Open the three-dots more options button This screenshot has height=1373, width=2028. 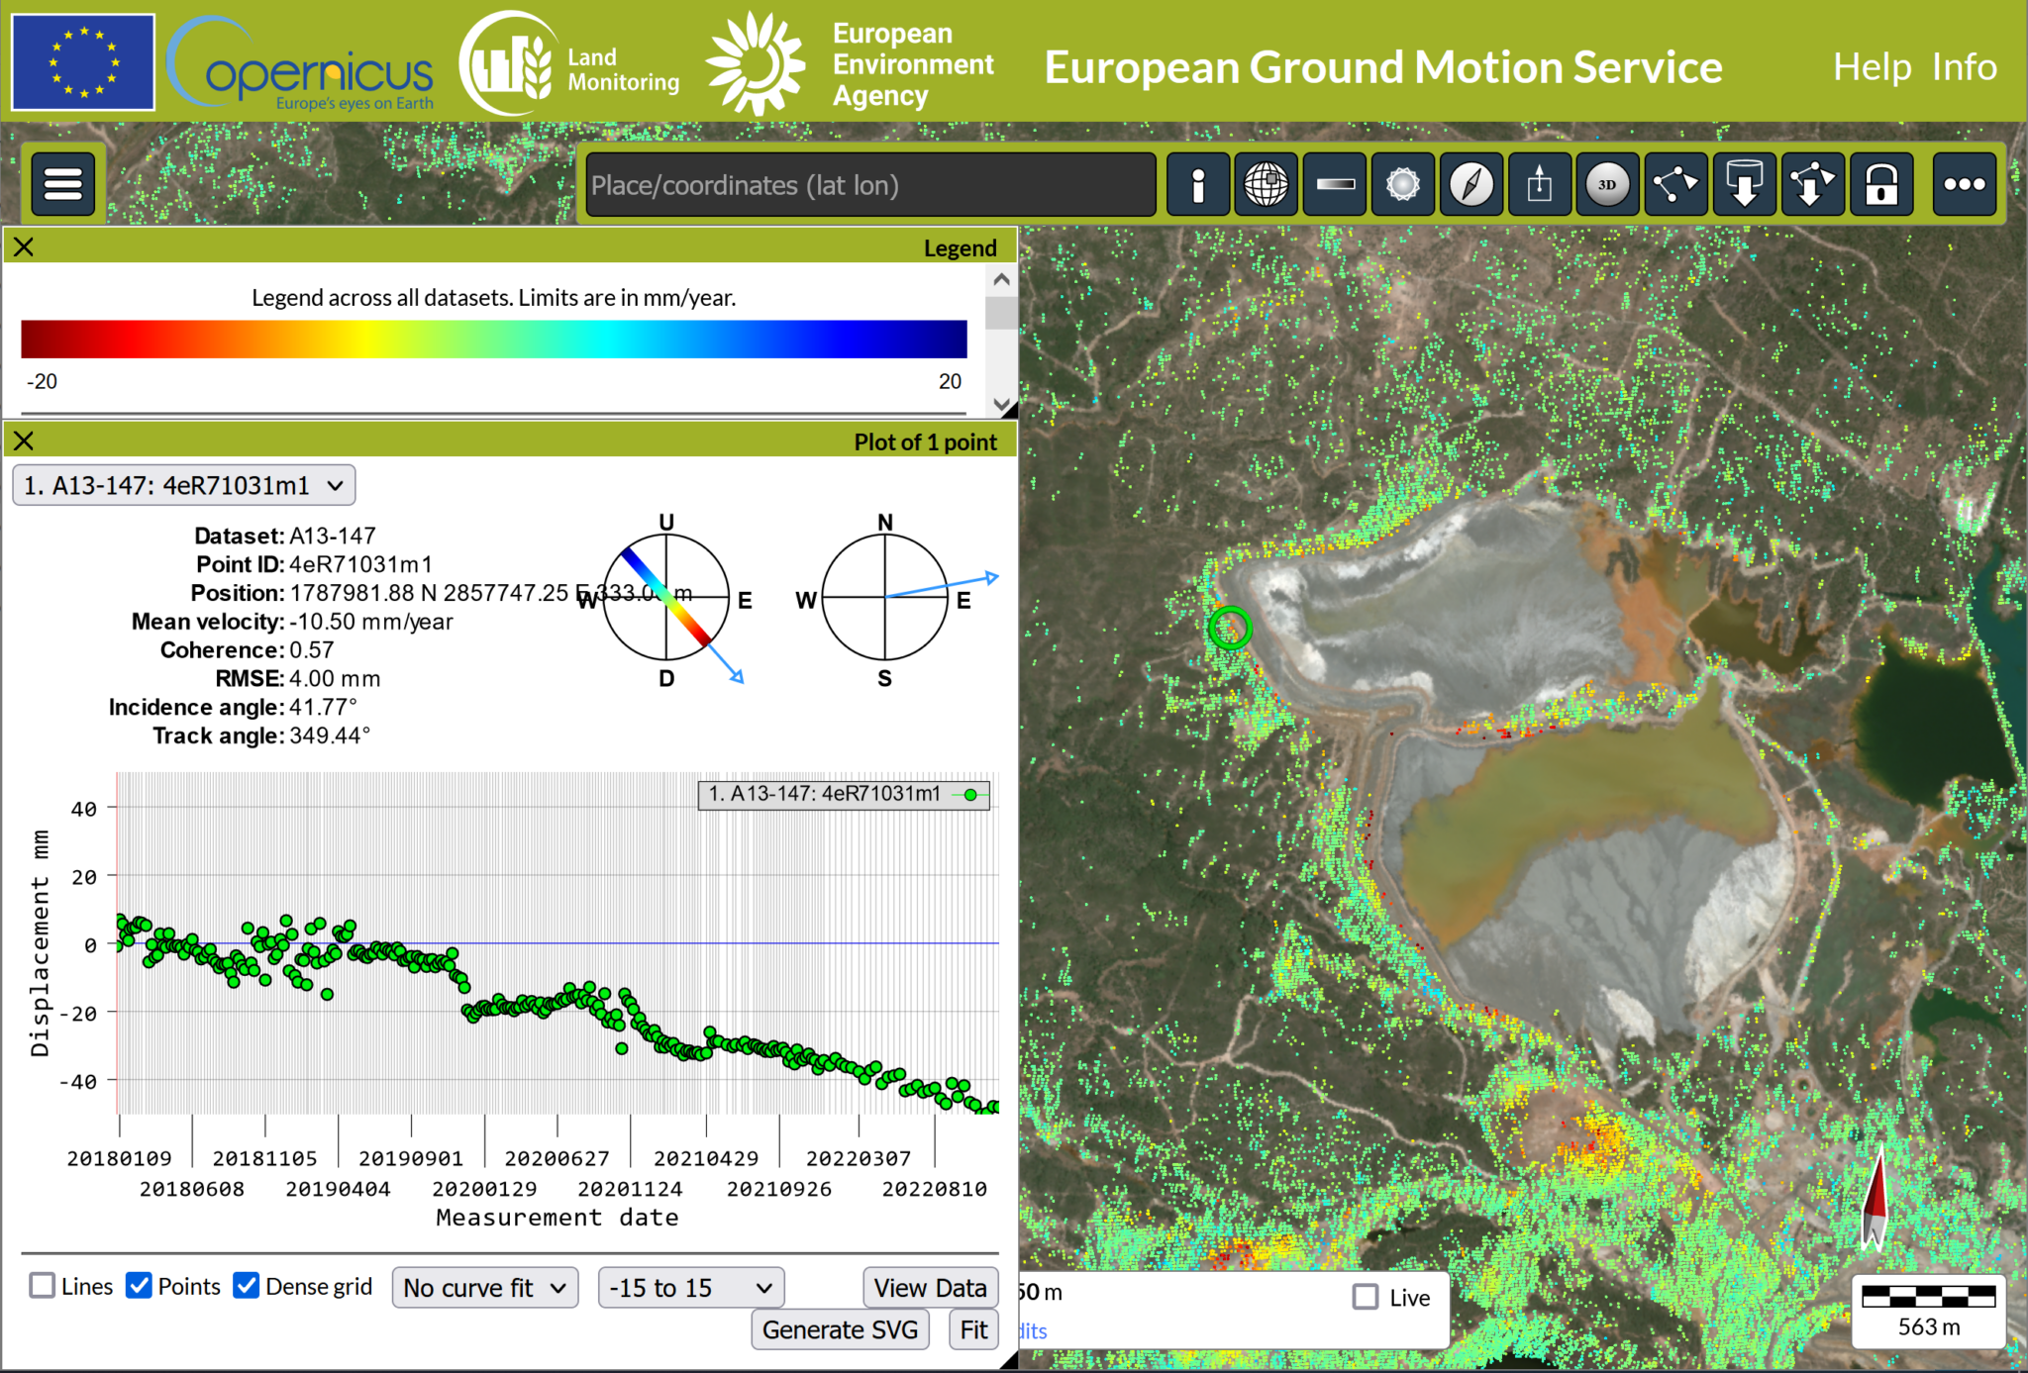(x=1964, y=184)
